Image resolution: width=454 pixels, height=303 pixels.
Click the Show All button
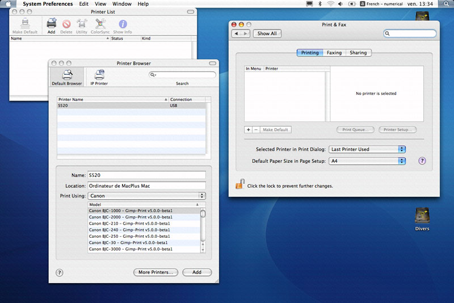click(267, 33)
